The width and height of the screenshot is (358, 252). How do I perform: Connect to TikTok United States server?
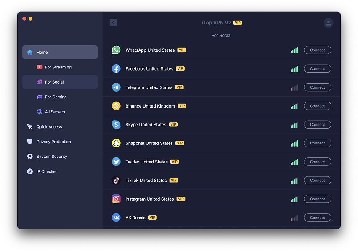point(317,181)
